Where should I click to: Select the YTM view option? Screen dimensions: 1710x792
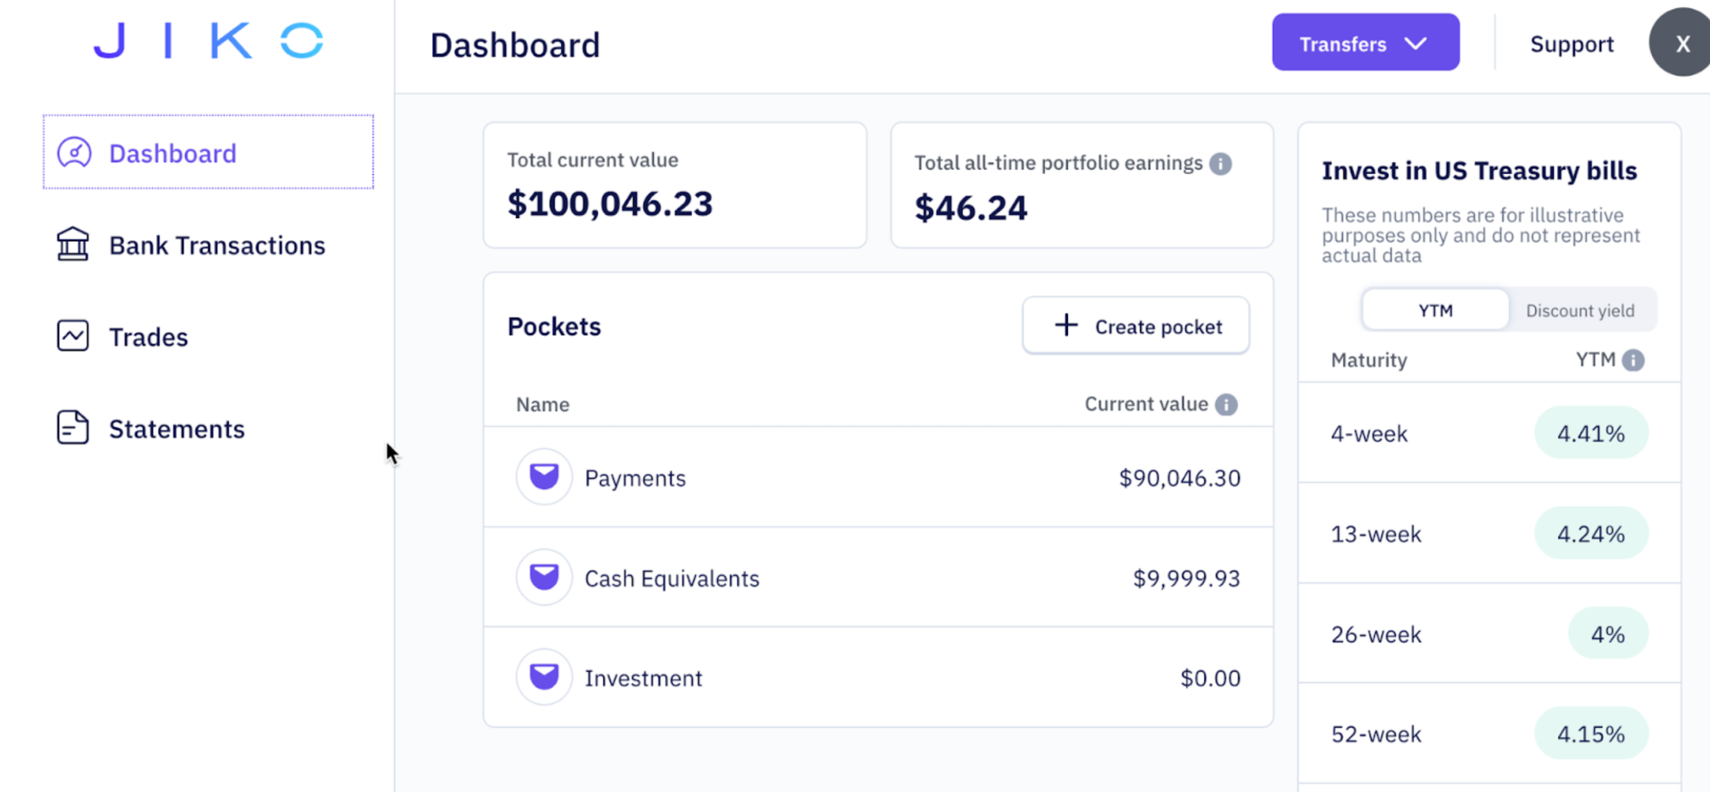[x=1435, y=310]
